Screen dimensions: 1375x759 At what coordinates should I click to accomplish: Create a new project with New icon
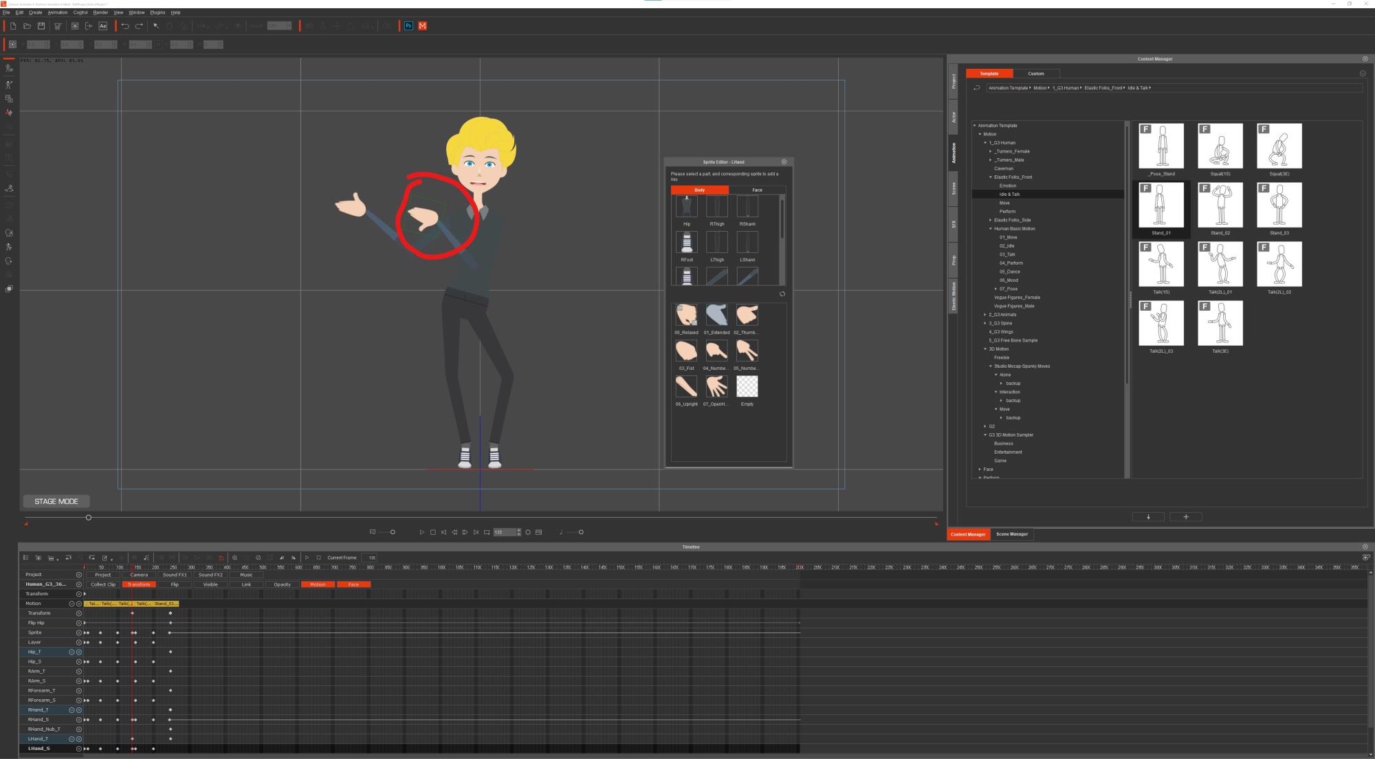[x=13, y=26]
